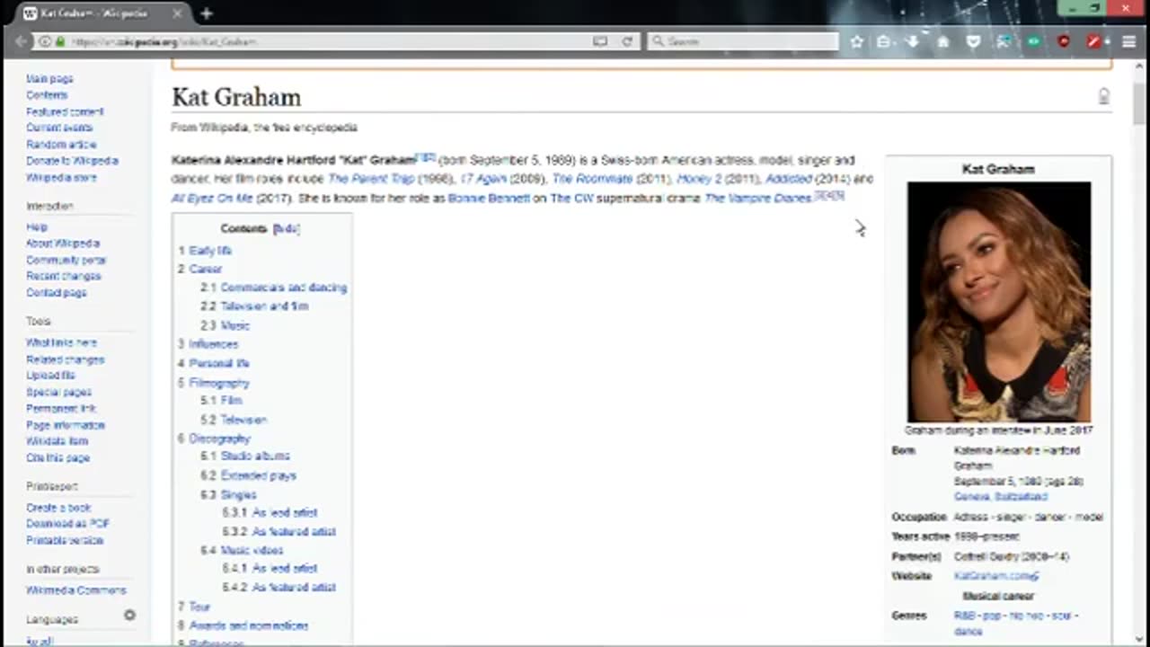This screenshot has height=647, width=1150.
Task: Jump to Filmography contents entry
Action: 219,383
